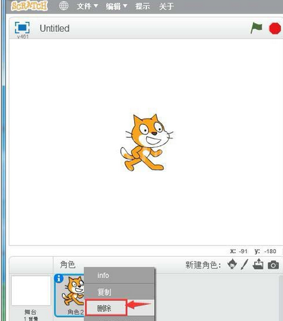Click the green flag to start
This screenshot has width=283, height=321.
click(x=257, y=28)
